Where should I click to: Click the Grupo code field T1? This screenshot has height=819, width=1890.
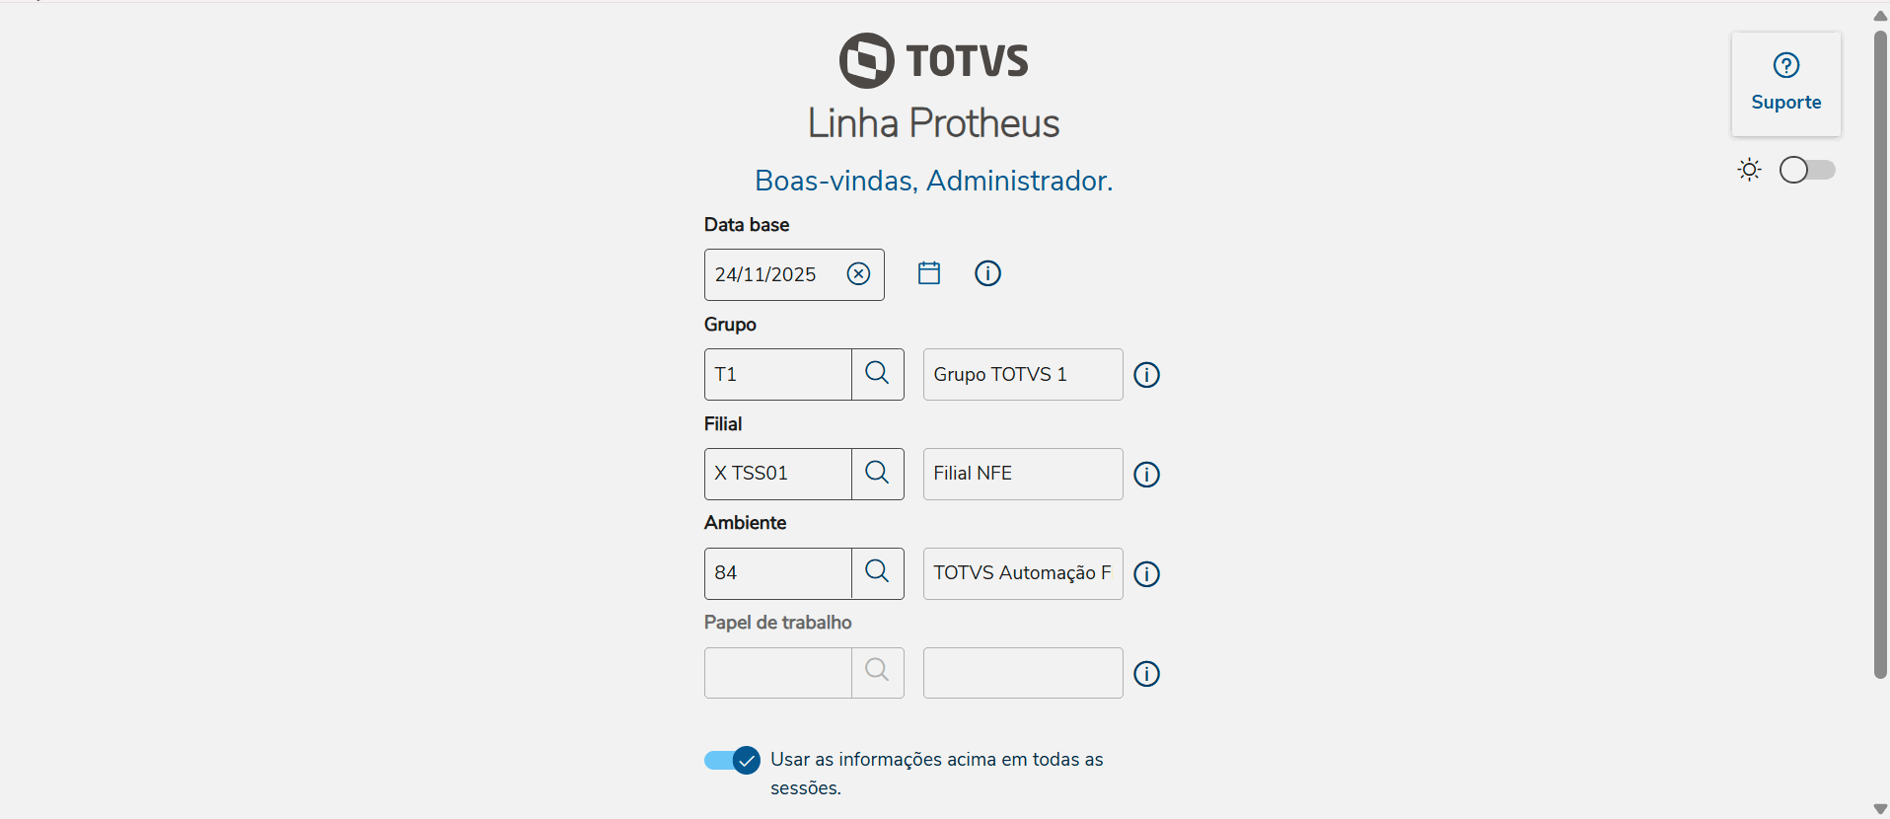click(778, 374)
